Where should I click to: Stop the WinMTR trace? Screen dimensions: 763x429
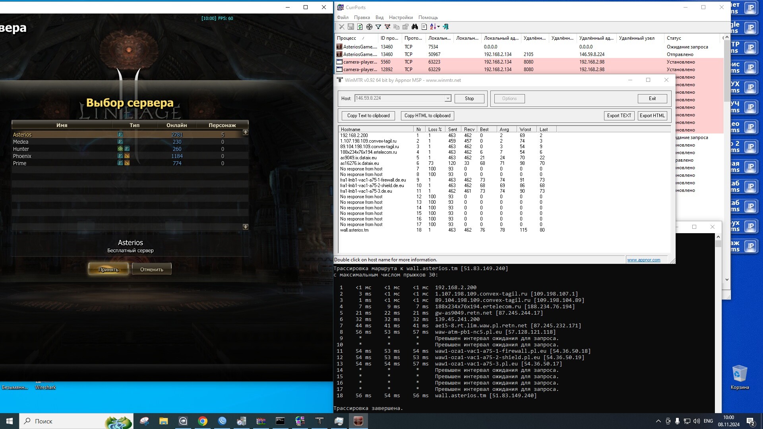tap(469, 99)
